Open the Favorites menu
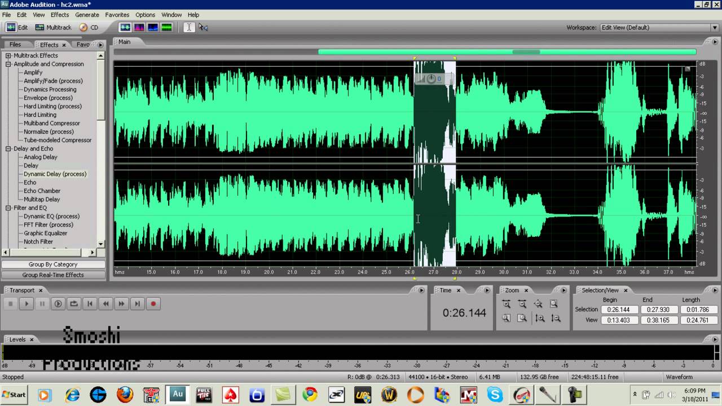This screenshot has height=406, width=722. (x=117, y=15)
